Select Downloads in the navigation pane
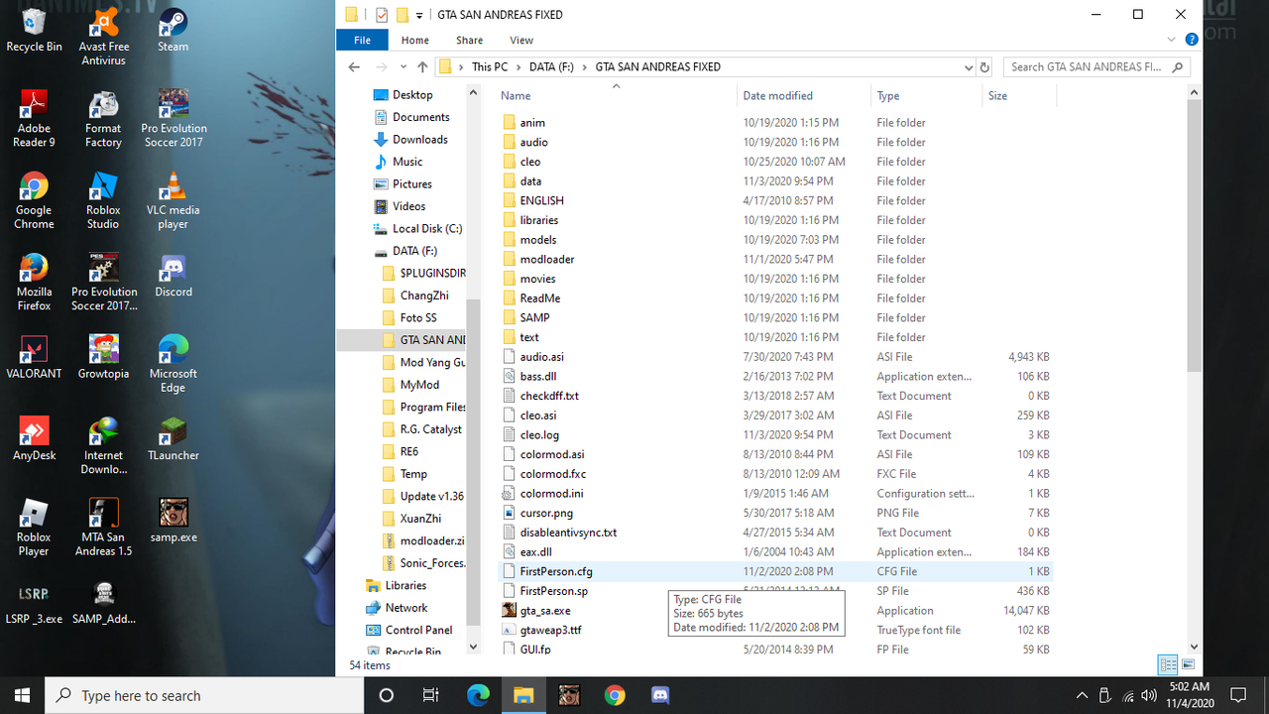The height and width of the screenshot is (714, 1269). [x=420, y=139]
